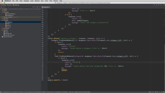Expand the uploads folder

click(x=2, y=29)
